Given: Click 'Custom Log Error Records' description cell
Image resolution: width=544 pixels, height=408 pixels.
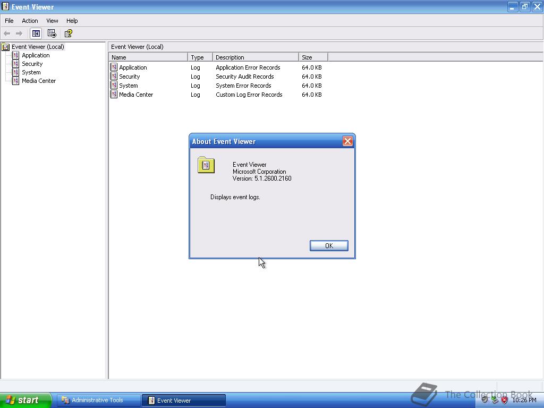Looking at the screenshot, I should pos(249,95).
